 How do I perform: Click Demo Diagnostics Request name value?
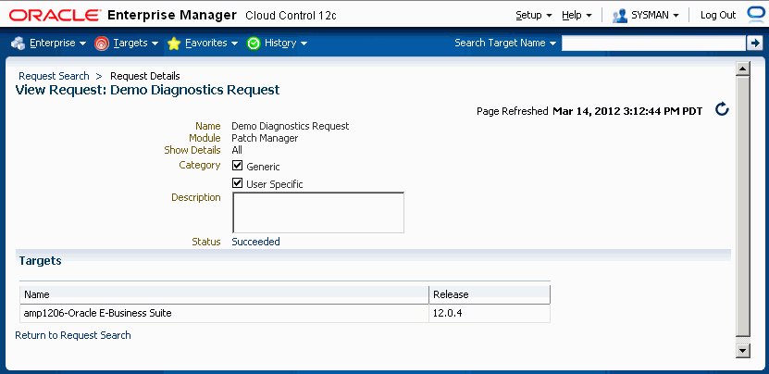[x=291, y=126]
